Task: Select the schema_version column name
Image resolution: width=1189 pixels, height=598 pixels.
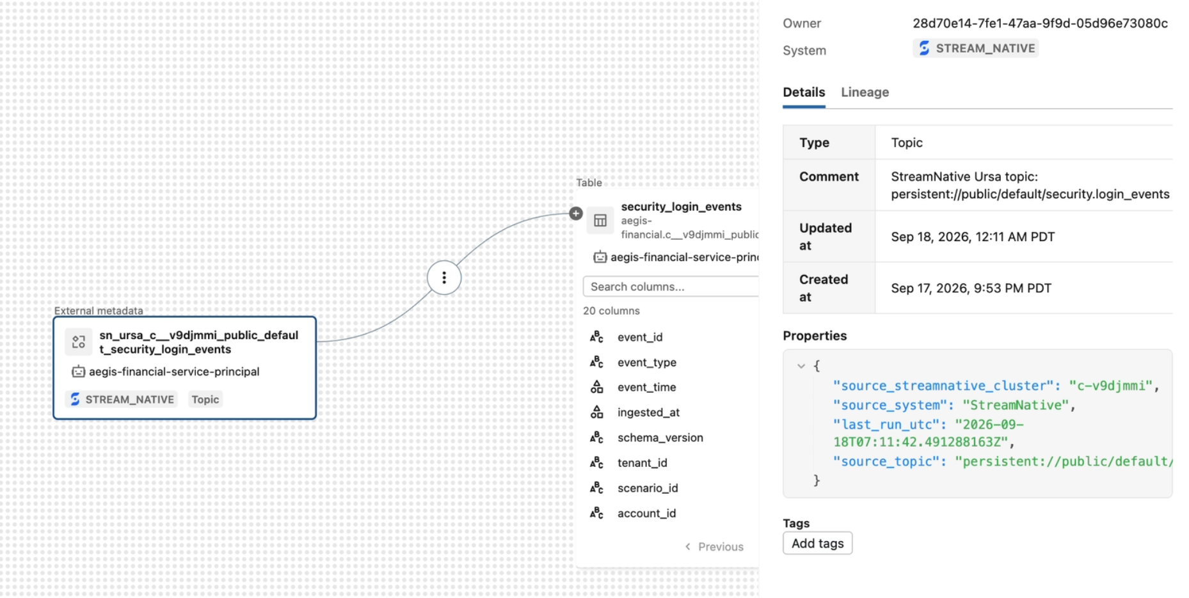Action: [660, 437]
